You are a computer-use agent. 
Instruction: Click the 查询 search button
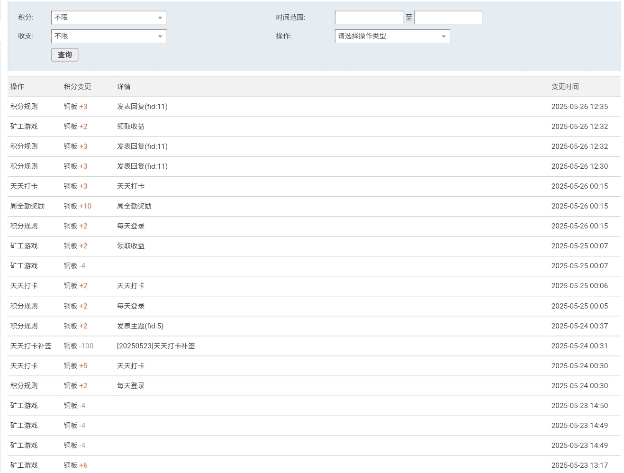point(64,55)
